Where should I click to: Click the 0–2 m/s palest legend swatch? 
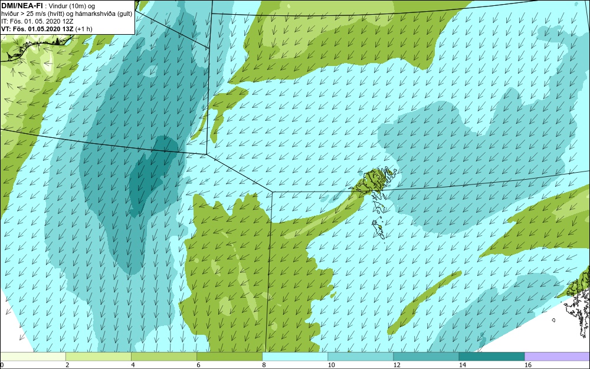pos(33,357)
